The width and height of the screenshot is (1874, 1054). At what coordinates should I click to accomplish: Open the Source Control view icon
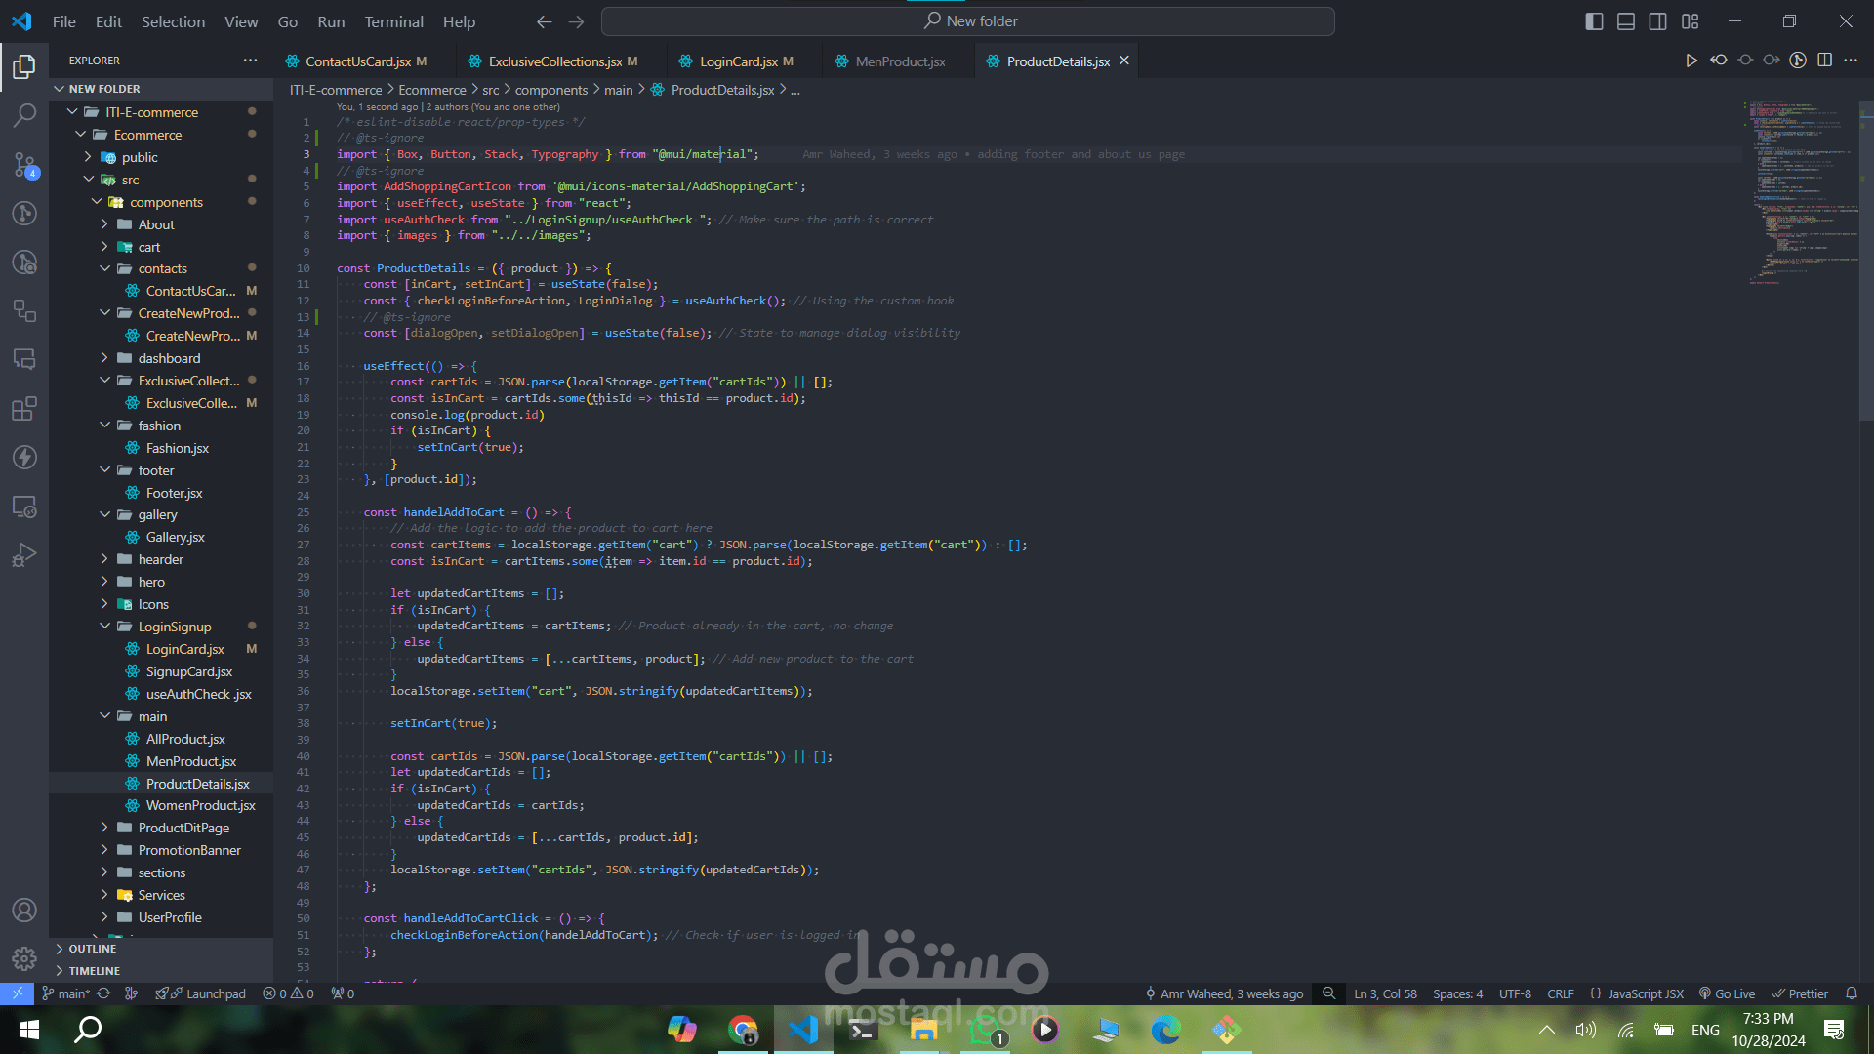(x=24, y=164)
